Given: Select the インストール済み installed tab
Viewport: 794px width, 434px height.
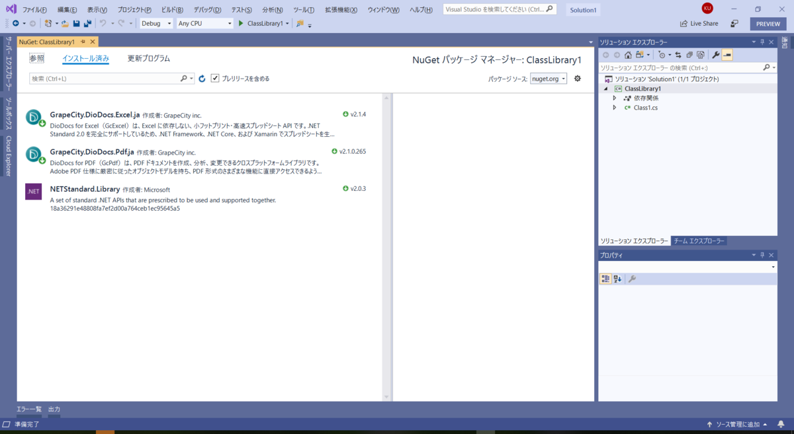Looking at the screenshot, I should tap(85, 58).
